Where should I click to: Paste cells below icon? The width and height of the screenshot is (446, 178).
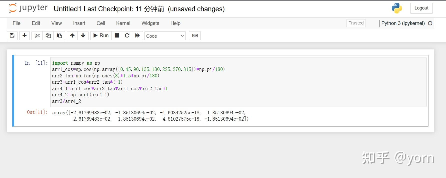(x=59, y=36)
